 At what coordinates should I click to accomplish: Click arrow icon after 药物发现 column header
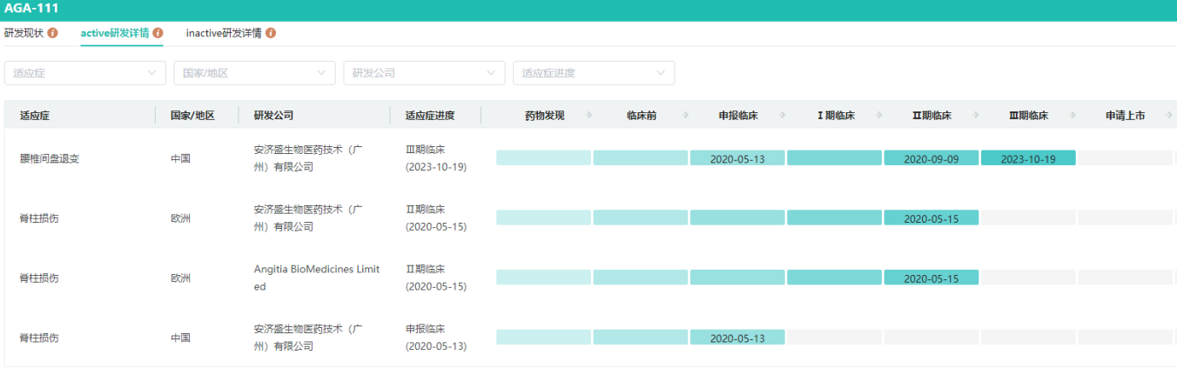coord(588,115)
